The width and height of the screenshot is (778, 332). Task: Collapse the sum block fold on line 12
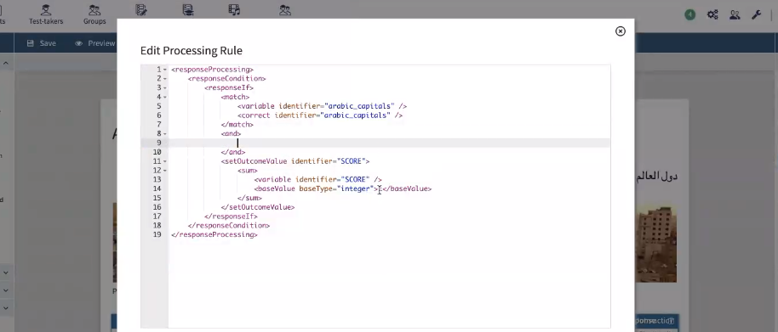coord(165,171)
